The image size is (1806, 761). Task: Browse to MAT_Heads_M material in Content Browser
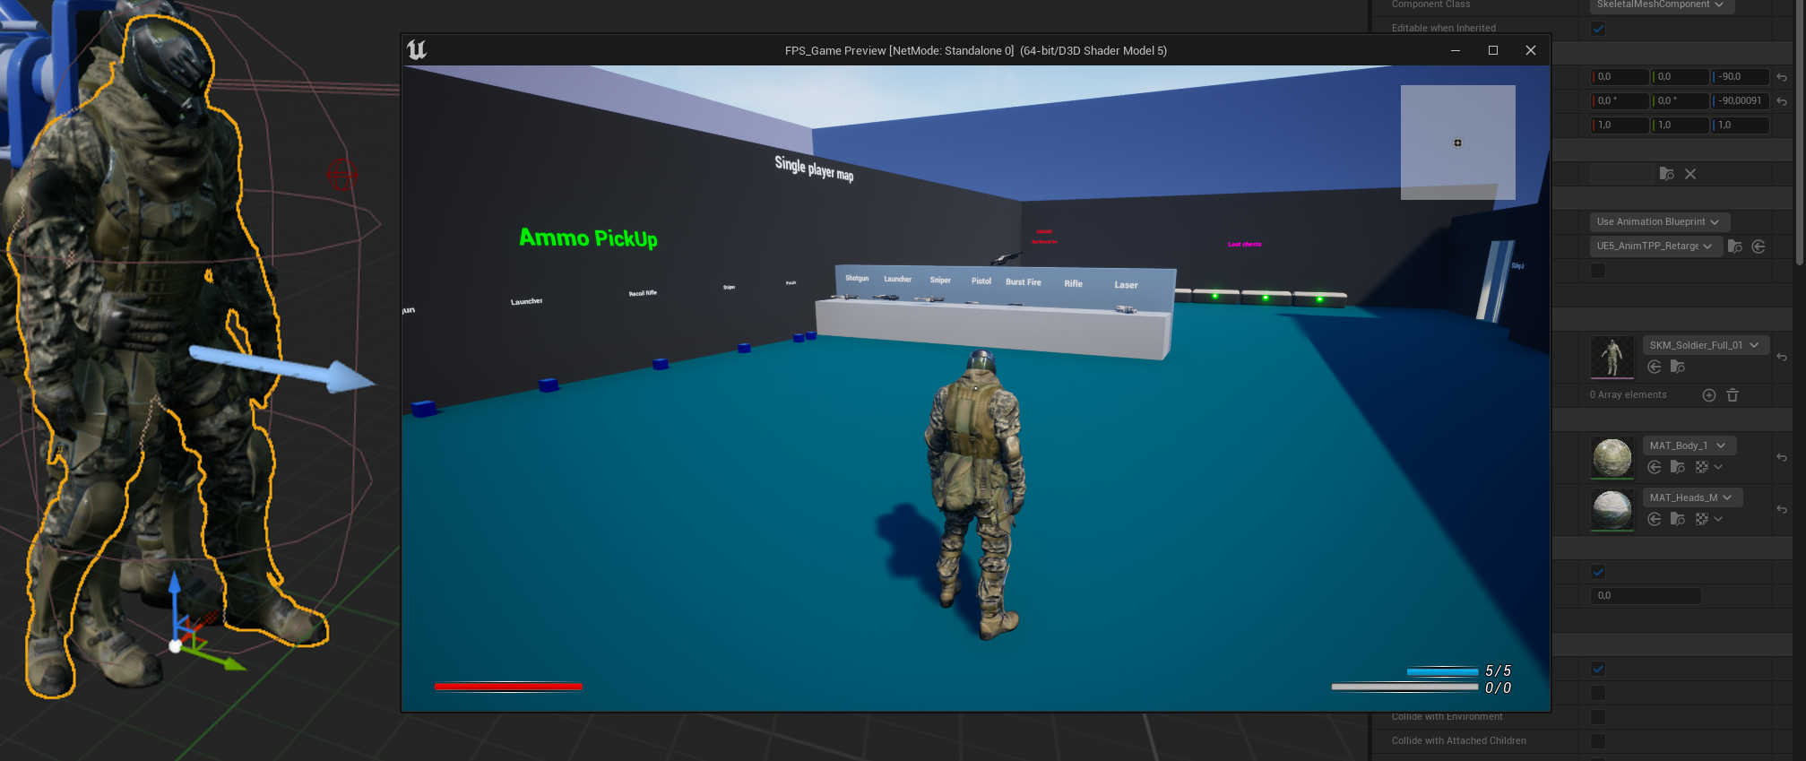tap(1678, 519)
